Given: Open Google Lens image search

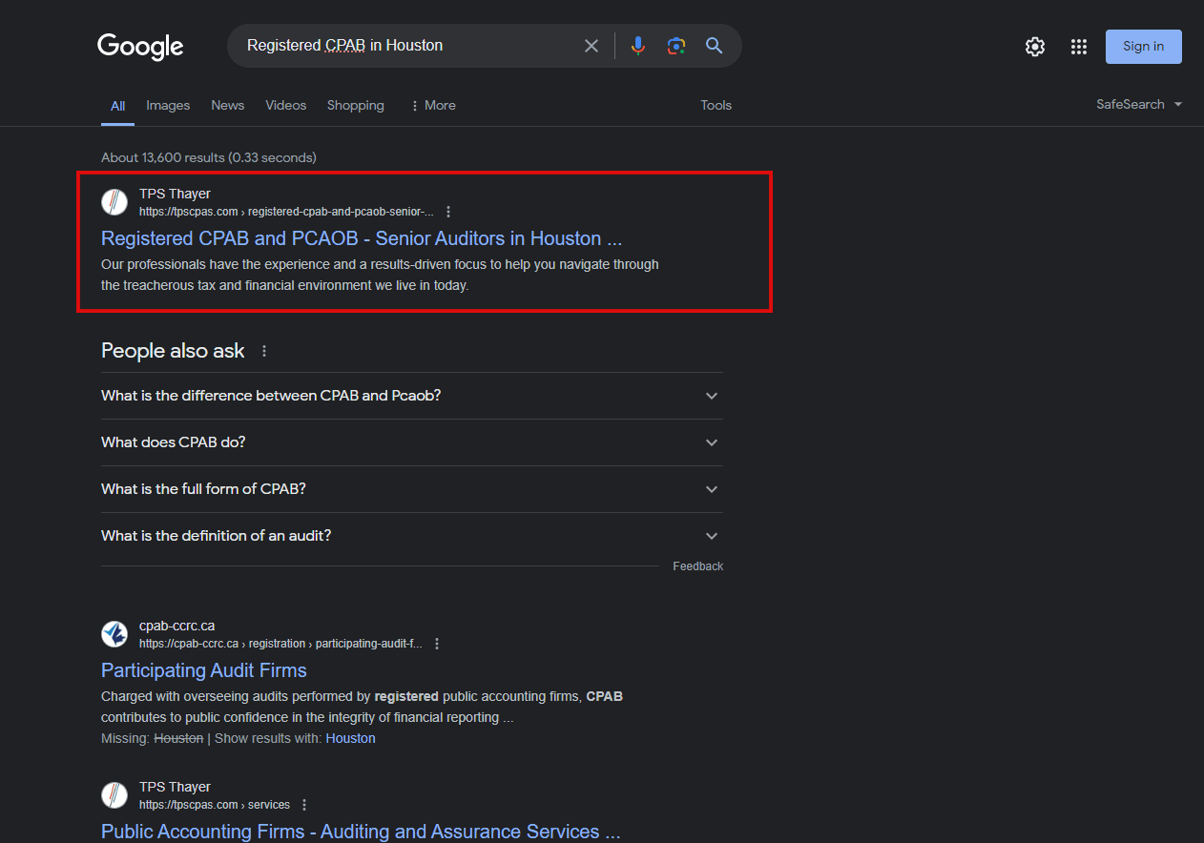Looking at the screenshot, I should (676, 46).
